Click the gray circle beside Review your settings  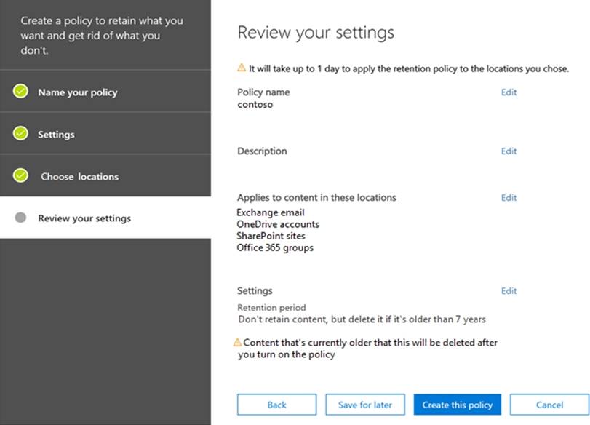[x=20, y=218]
